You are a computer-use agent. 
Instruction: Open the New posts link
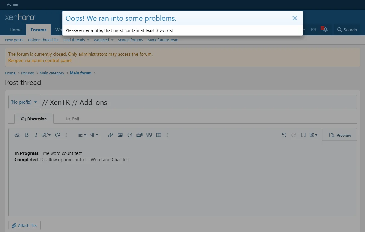click(14, 40)
